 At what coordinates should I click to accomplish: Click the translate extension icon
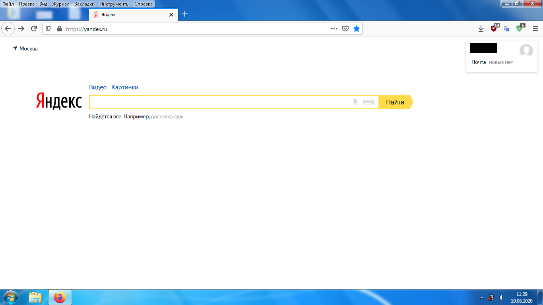pyautogui.click(x=506, y=29)
